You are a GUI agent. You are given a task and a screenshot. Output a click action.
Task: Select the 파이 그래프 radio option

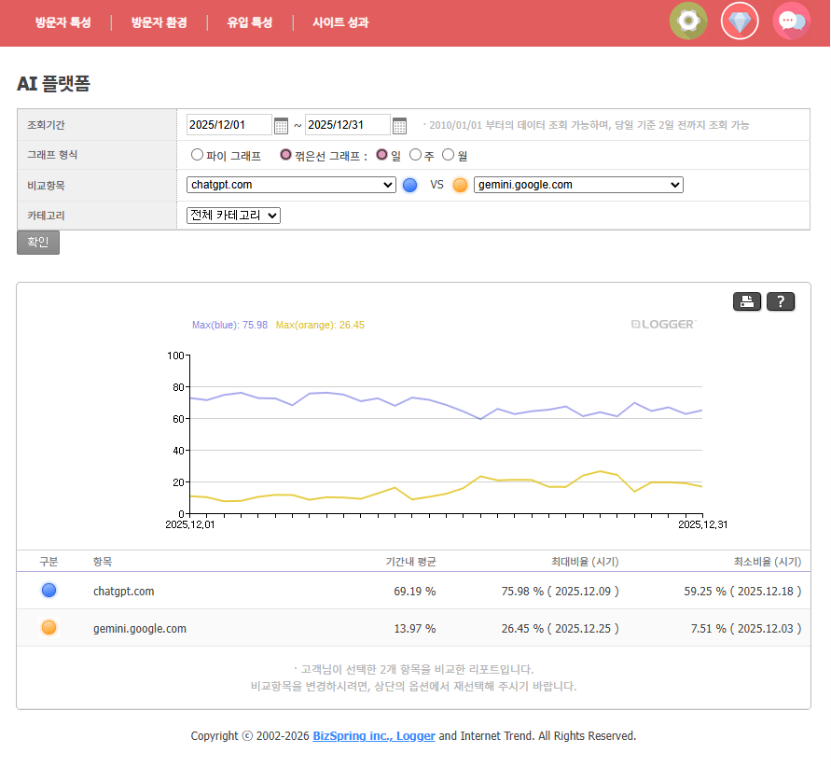(x=197, y=155)
